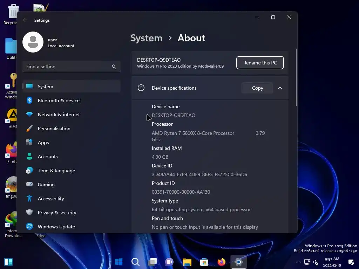The image size is (359, 269).
Task: Click DESKTOP-Q9DTEAO under Device name
Action: (x=174, y=115)
